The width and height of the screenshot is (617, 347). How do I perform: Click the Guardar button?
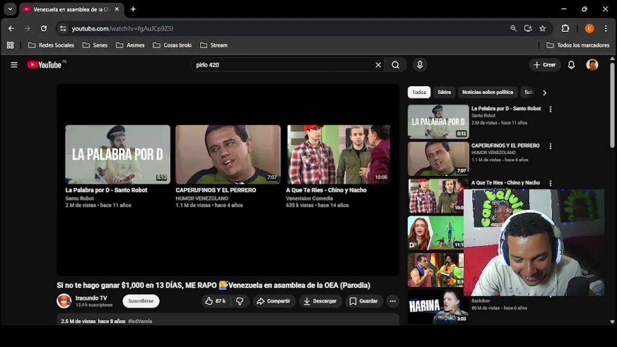pos(364,301)
